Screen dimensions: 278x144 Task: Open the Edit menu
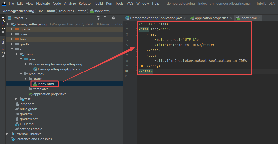20,3
